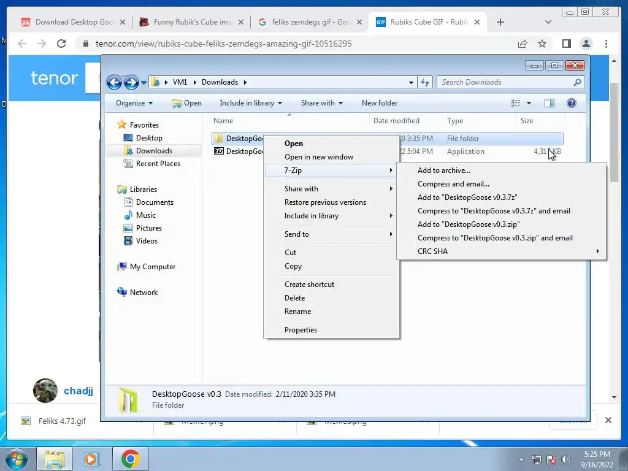Click the taskbar clock showing 5:25 PM
Viewport: 628px width, 471px height.
[597, 459]
